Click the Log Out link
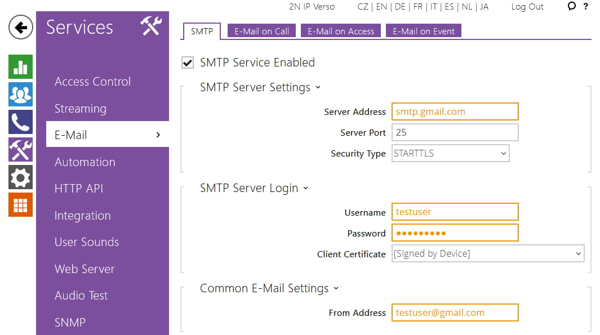Screen dimensions: 600x335 (x=527, y=7)
